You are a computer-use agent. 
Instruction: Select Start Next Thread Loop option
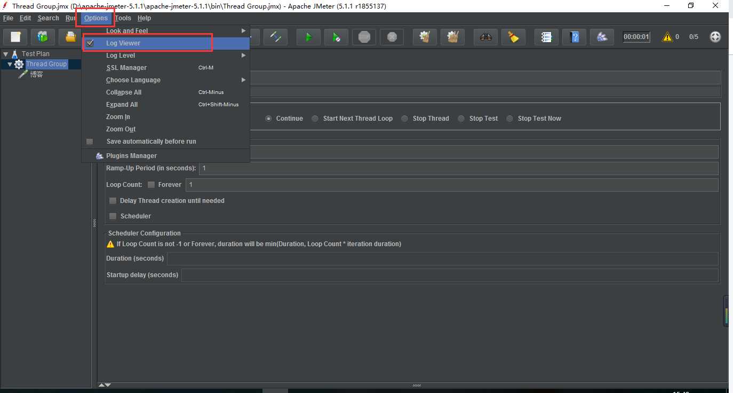[x=315, y=119]
